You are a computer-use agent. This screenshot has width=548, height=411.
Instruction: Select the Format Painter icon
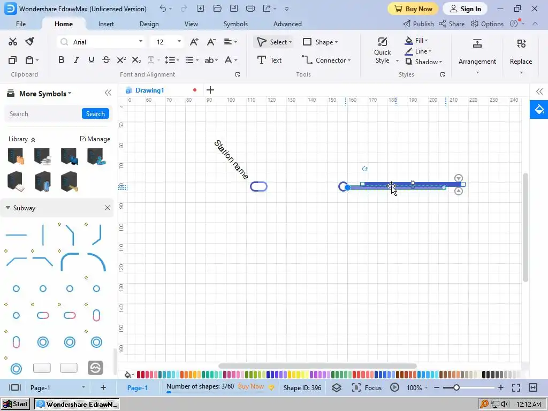click(x=30, y=42)
